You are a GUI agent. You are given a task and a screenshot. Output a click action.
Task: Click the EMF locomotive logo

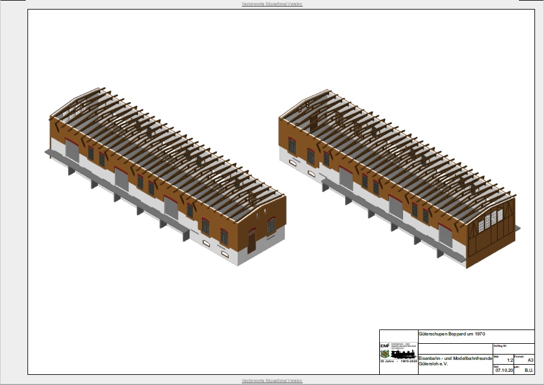[399, 352]
